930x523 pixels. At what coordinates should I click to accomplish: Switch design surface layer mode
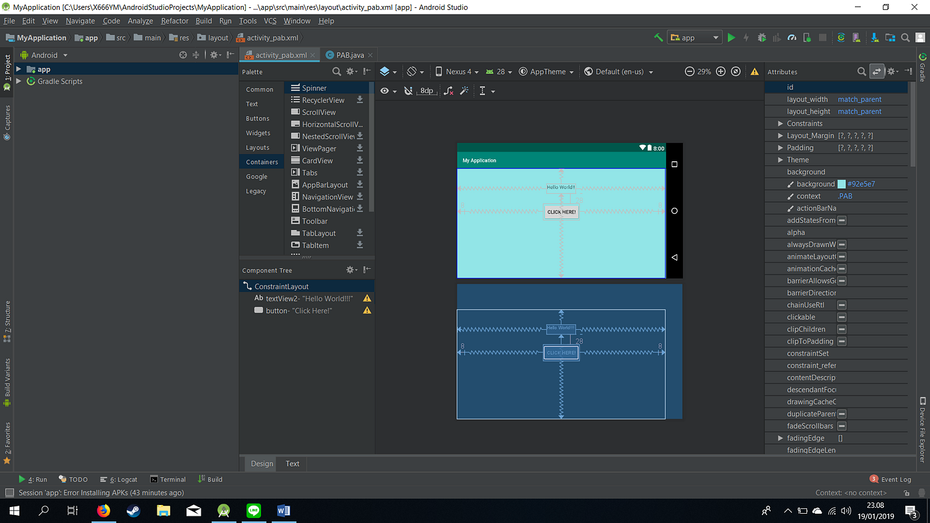point(384,71)
